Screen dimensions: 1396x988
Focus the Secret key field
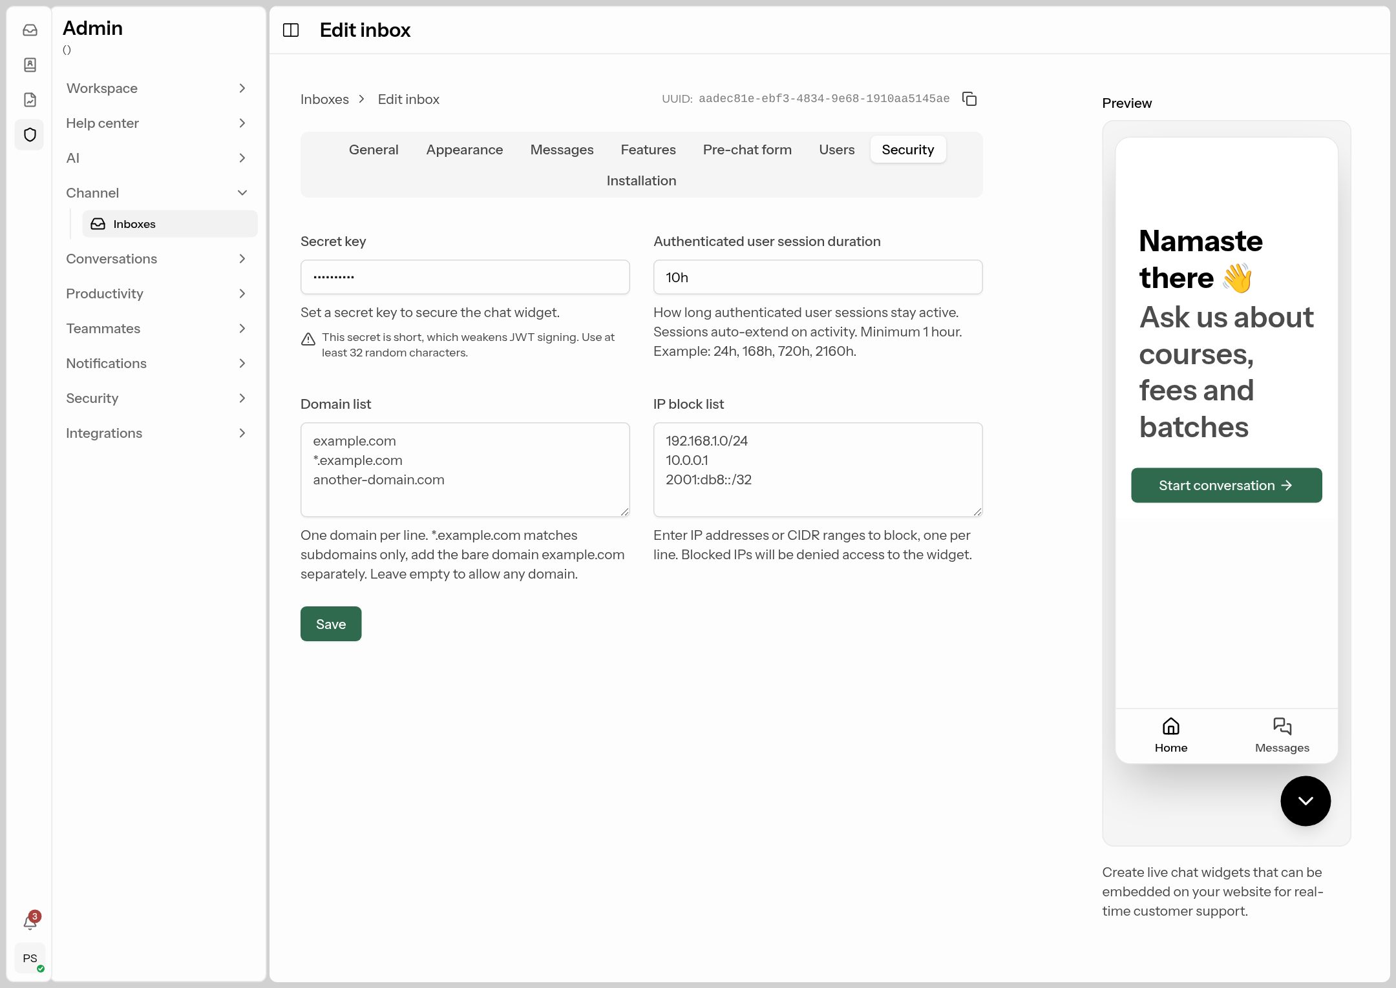(465, 277)
